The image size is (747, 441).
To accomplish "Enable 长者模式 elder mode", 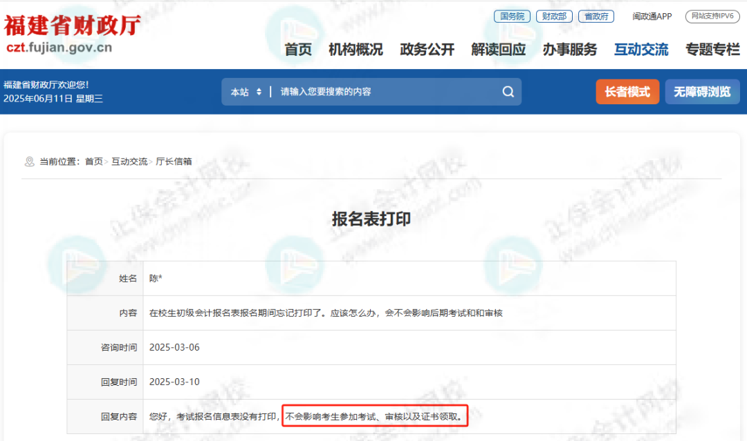I will tap(627, 91).
